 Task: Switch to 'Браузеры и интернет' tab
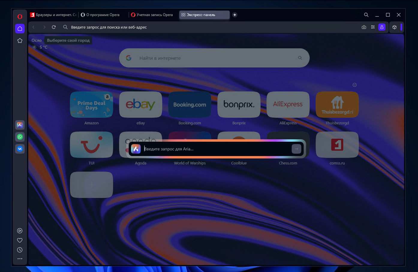click(53, 15)
